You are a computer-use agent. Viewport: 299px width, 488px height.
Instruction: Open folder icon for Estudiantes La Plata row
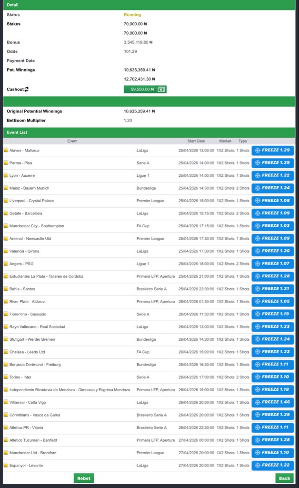coord(6,276)
